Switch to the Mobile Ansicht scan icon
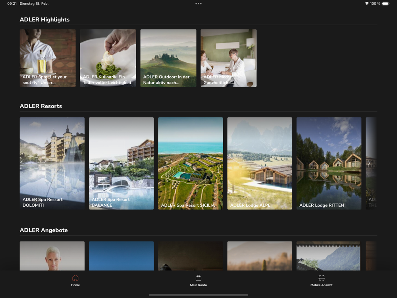Viewport: 397px width, 298px height. click(x=322, y=278)
